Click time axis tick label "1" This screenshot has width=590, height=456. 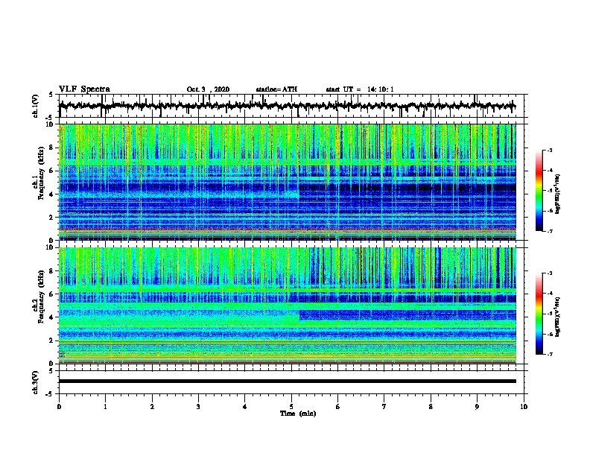(x=105, y=406)
